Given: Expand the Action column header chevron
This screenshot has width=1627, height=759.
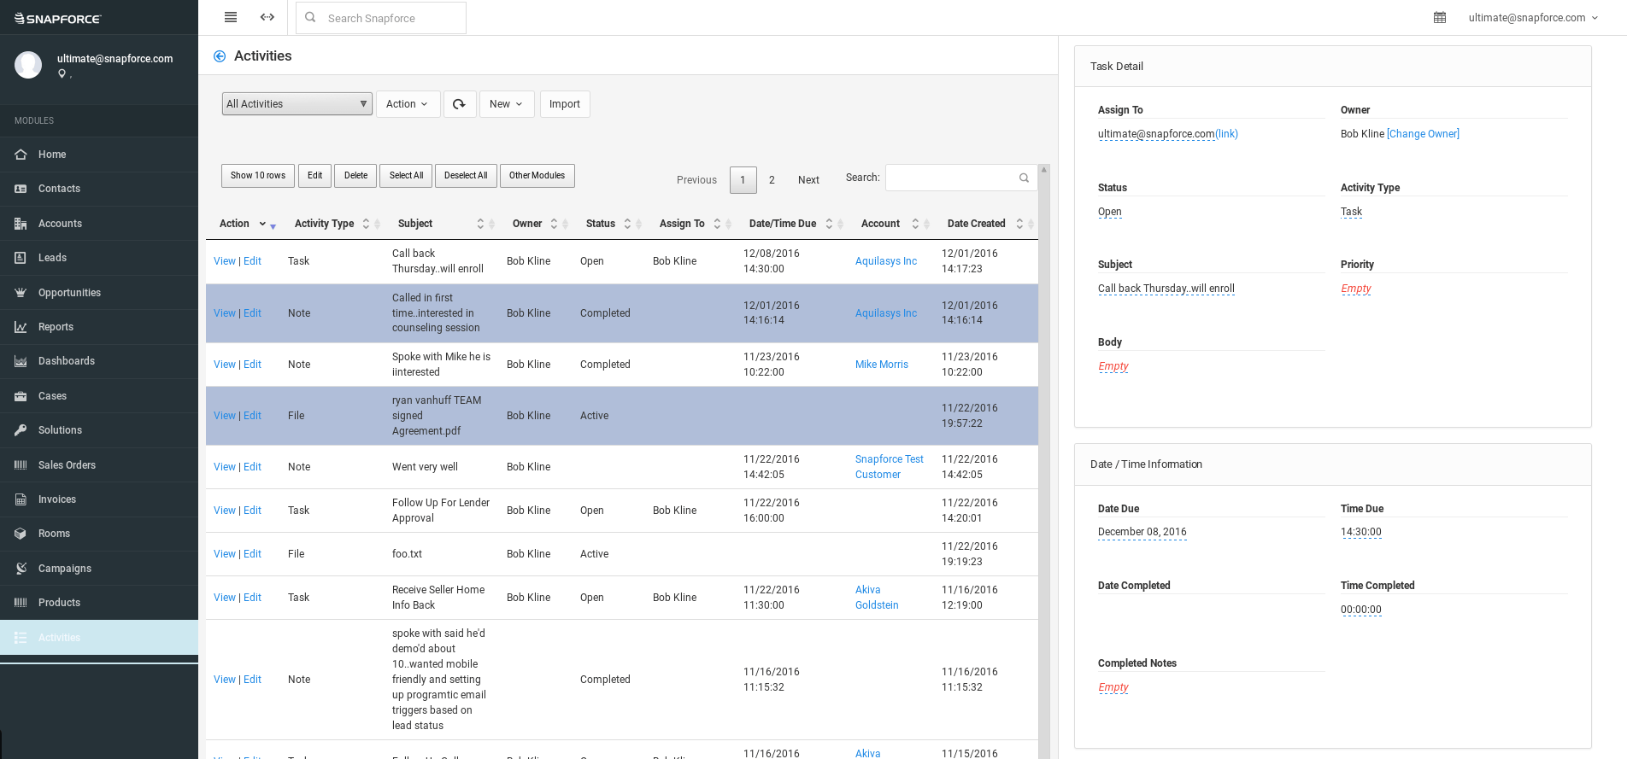Looking at the screenshot, I should [x=262, y=224].
